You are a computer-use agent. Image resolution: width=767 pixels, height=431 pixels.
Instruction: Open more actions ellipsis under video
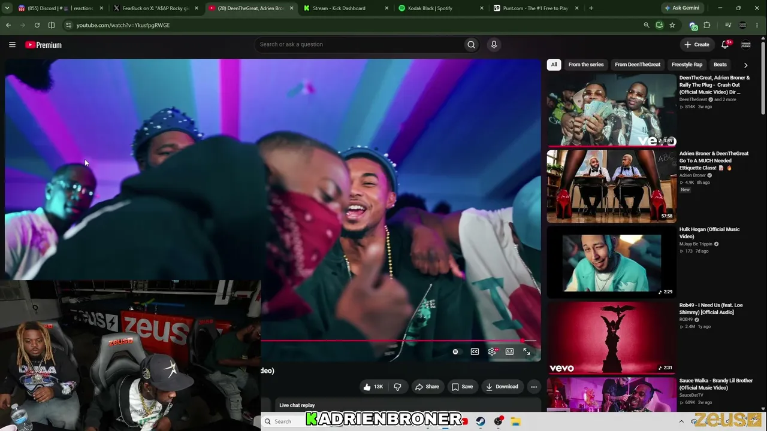pos(534,387)
